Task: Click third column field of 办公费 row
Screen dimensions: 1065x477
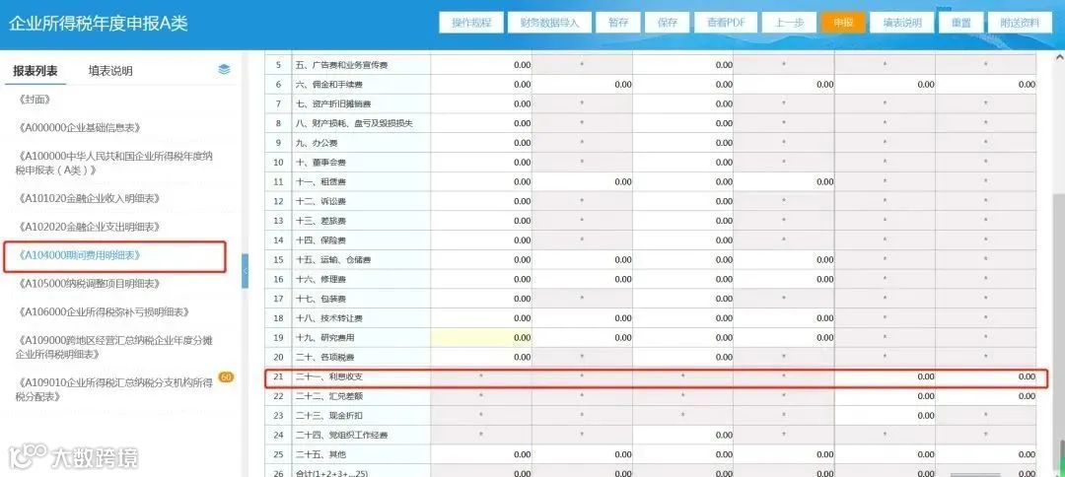Action: [x=682, y=143]
